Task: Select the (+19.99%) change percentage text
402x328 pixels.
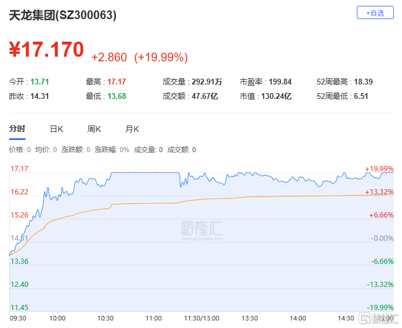Action: [x=161, y=57]
